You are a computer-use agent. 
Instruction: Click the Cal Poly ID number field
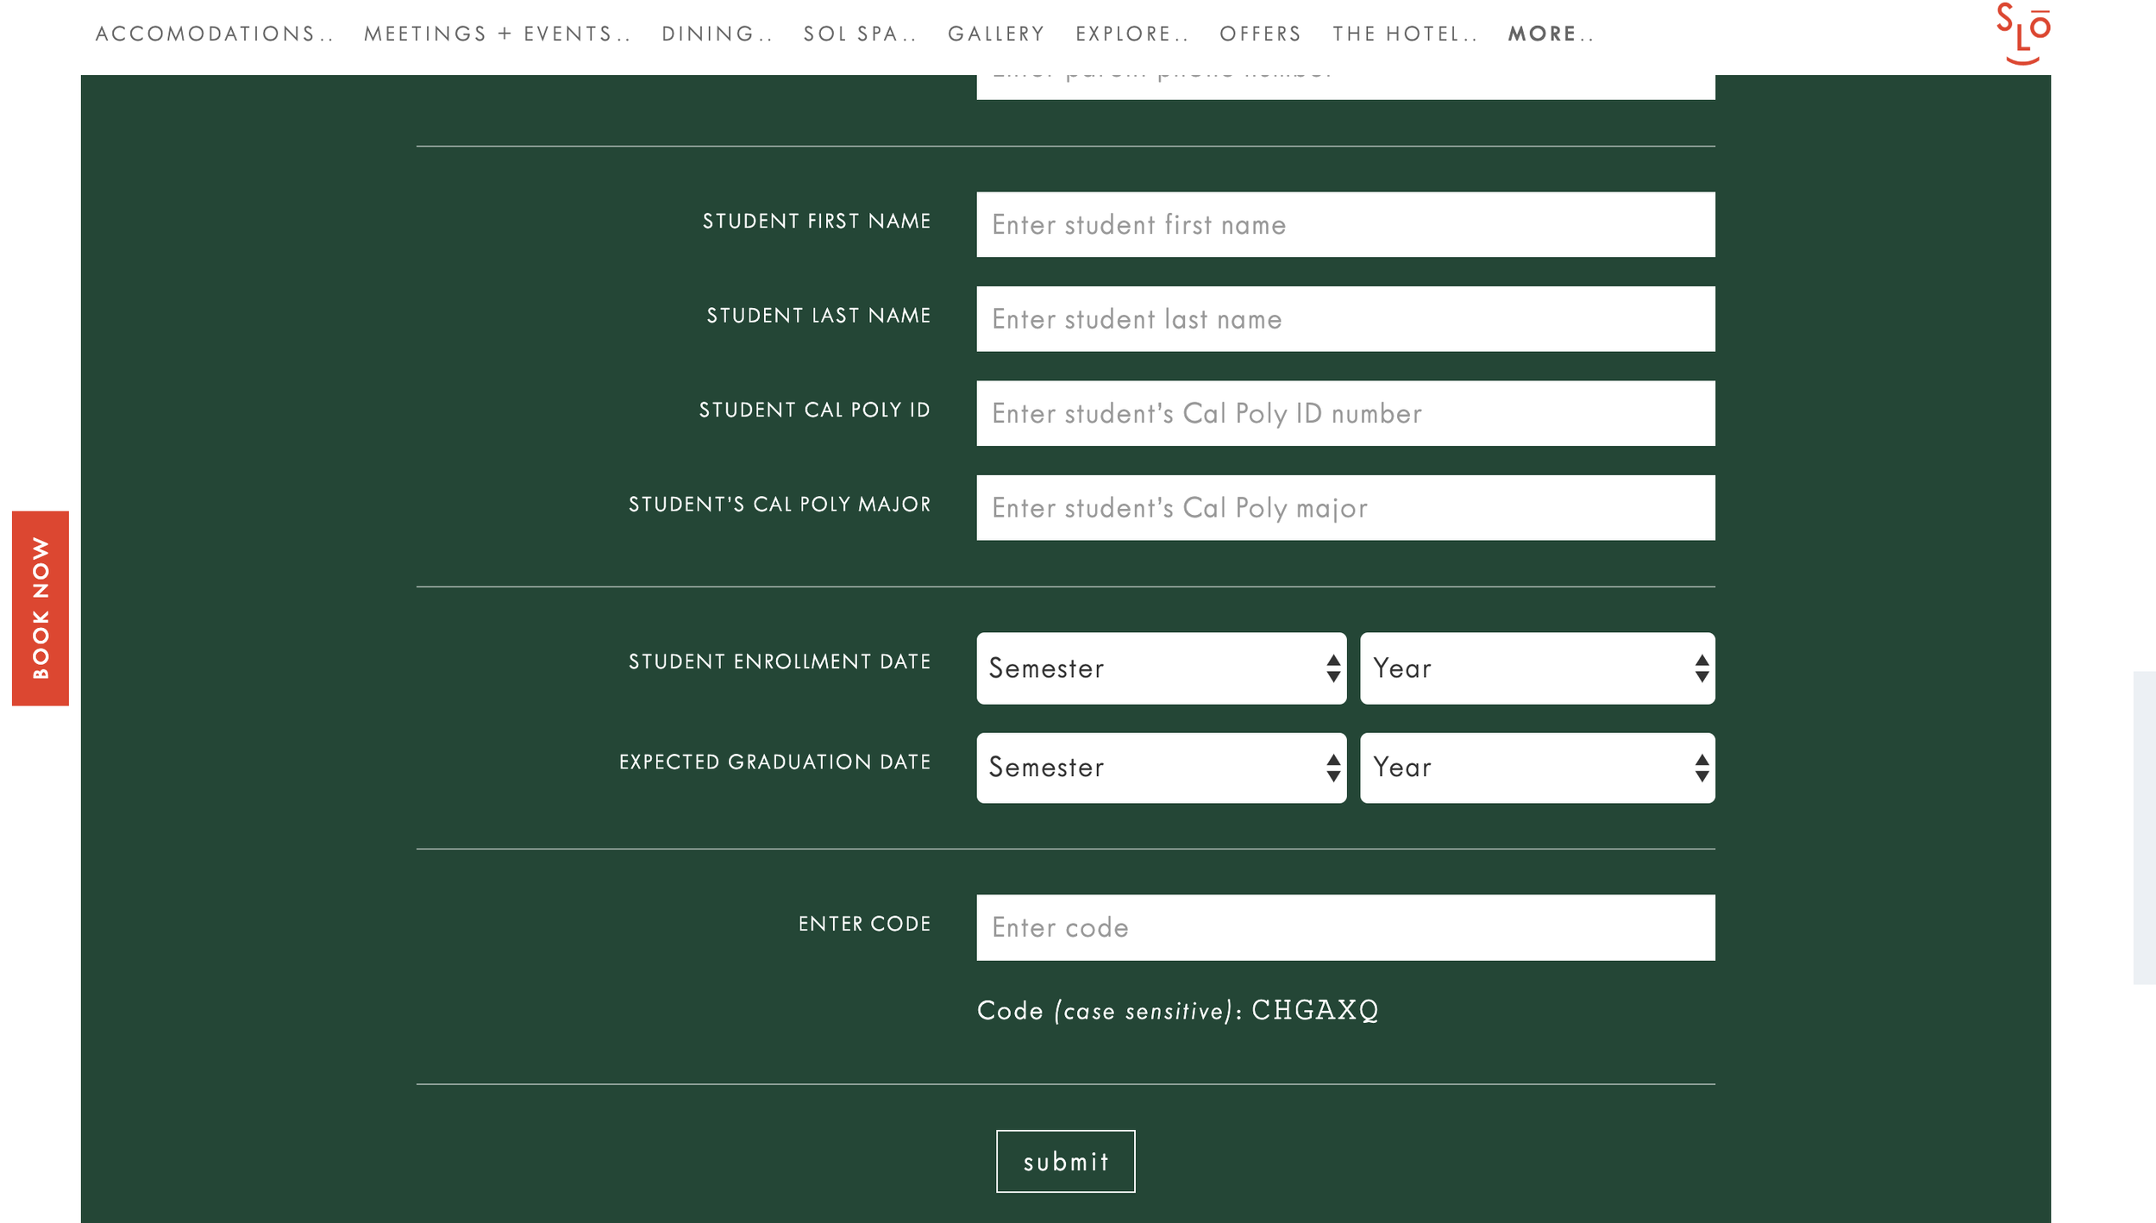click(x=1345, y=413)
